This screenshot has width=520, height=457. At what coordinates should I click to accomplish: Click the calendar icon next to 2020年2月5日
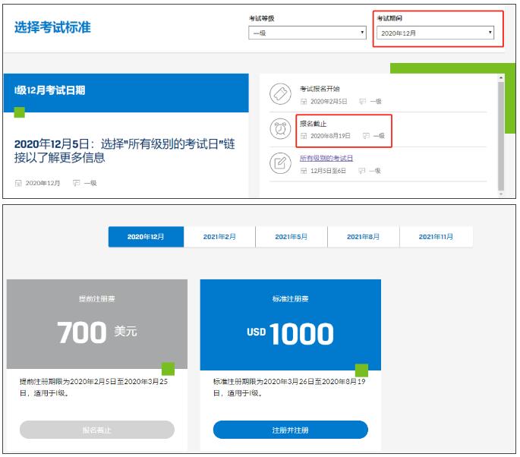[304, 101]
